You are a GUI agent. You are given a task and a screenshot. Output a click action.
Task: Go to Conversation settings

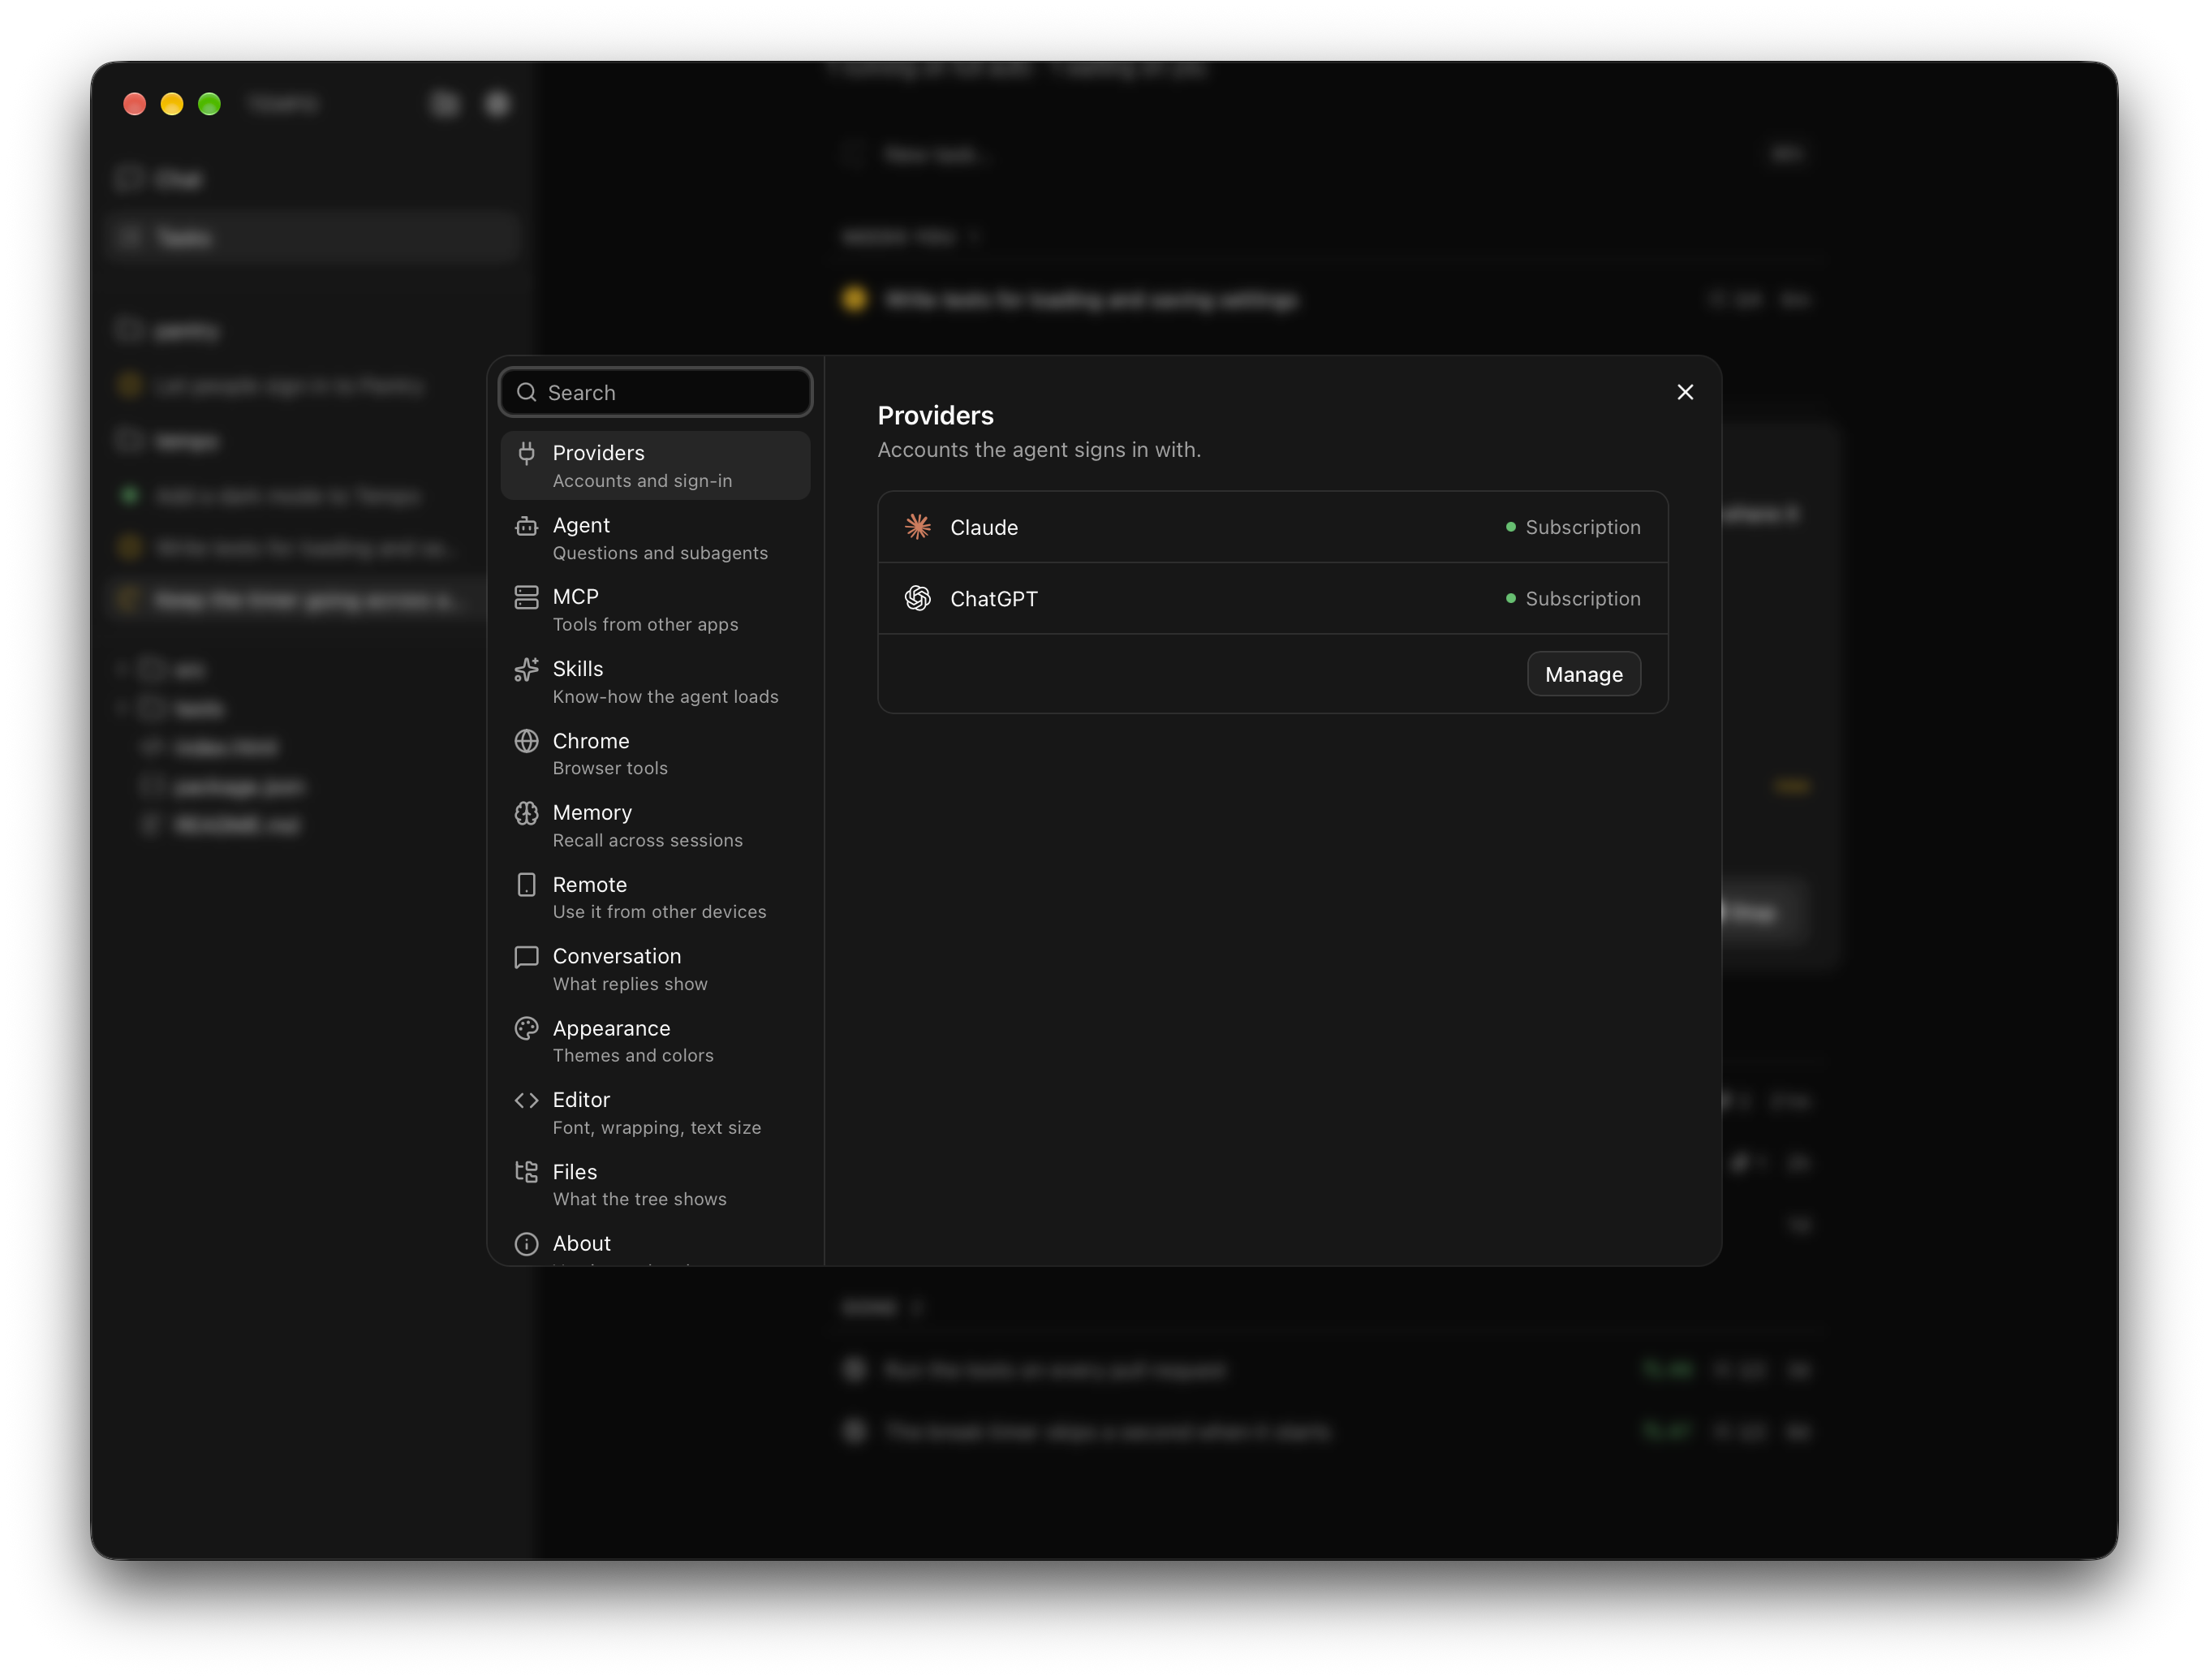655,969
